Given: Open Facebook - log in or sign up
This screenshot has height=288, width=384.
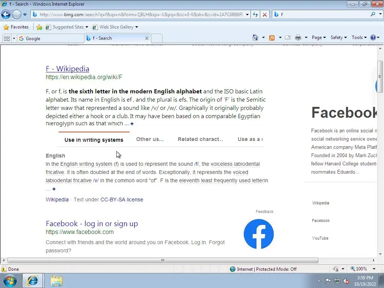Looking at the screenshot, I should point(92,223).
